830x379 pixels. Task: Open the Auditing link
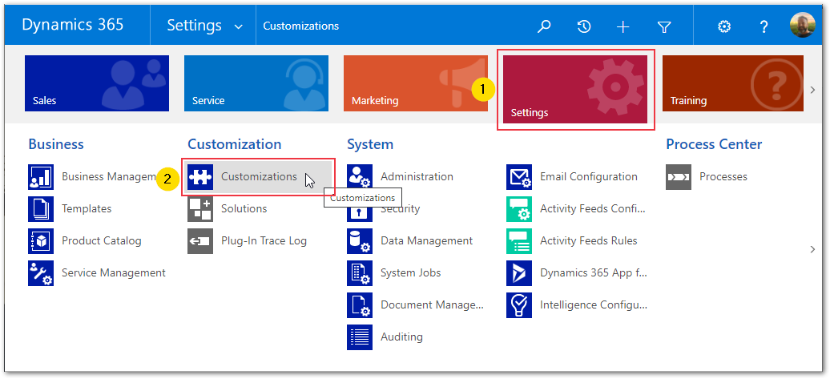coord(401,337)
